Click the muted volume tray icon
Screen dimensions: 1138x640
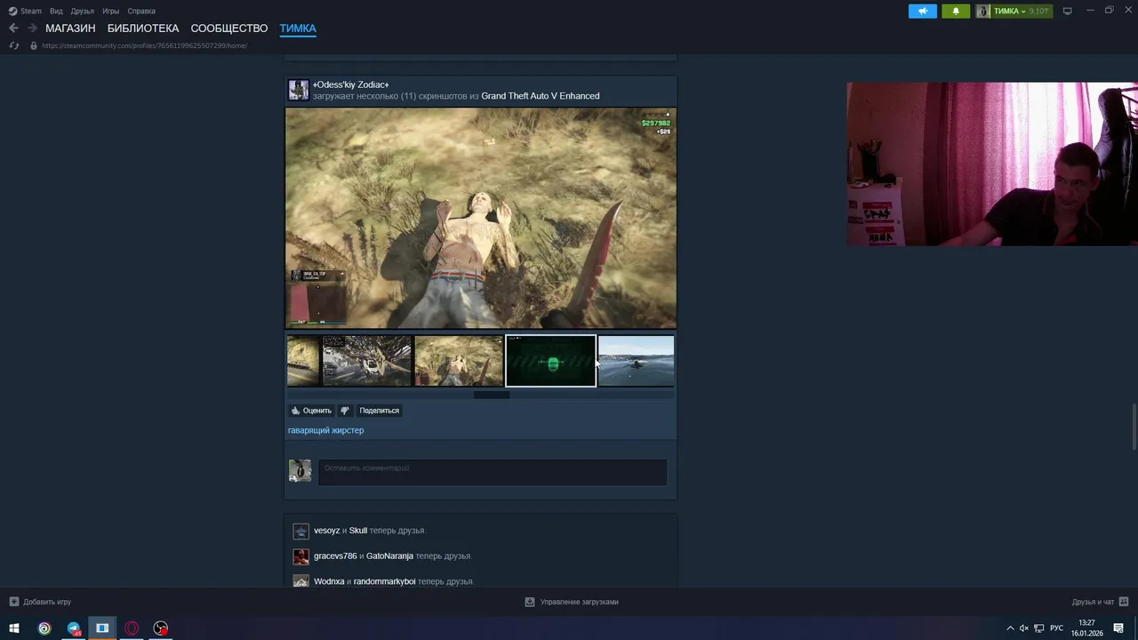pyautogui.click(x=1024, y=628)
